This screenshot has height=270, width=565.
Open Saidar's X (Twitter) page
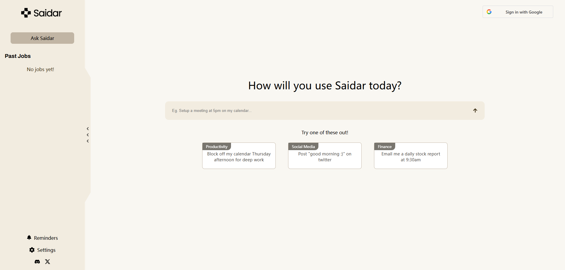tap(47, 261)
